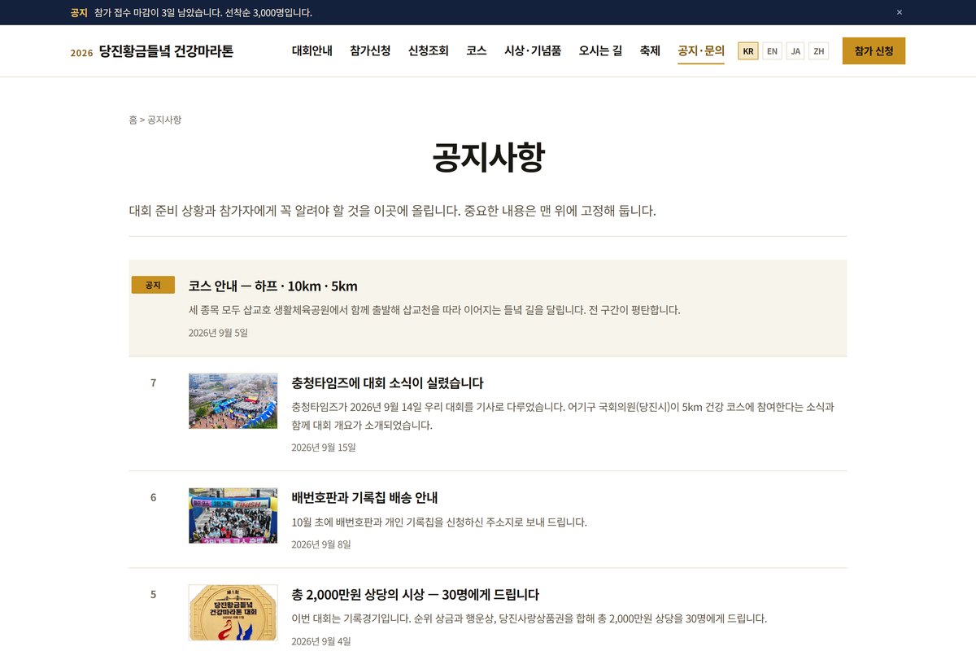Image resolution: width=976 pixels, height=651 pixels.
Task: Click post number 7
Action: click(153, 382)
